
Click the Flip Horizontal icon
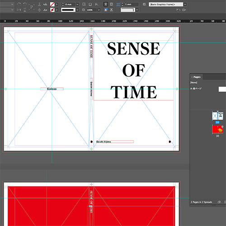(19, 10)
